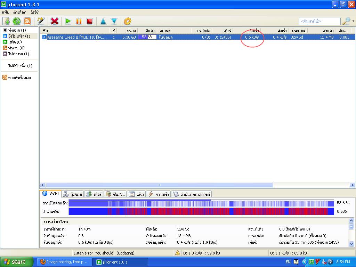Viewport: 356px width, 267px height.
Task: Click inside the search input box
Action: [319, 22]
